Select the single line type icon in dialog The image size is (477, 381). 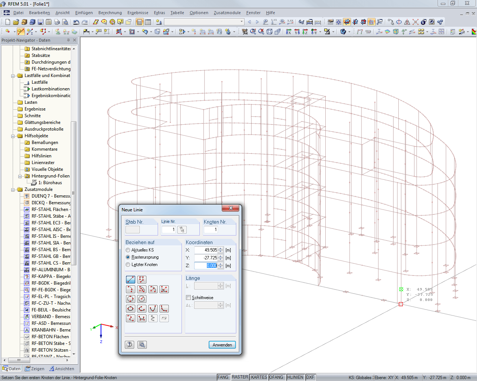tap(130, 279)
